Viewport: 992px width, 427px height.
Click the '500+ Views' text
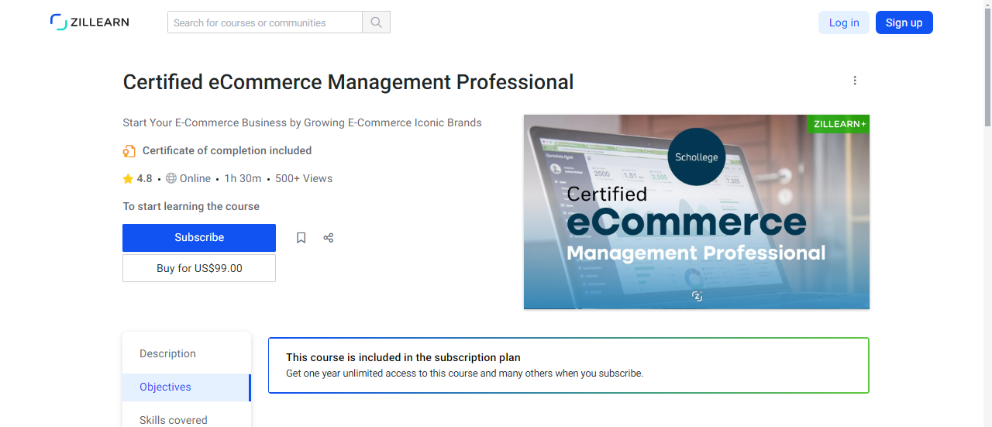tap(304, 179)
